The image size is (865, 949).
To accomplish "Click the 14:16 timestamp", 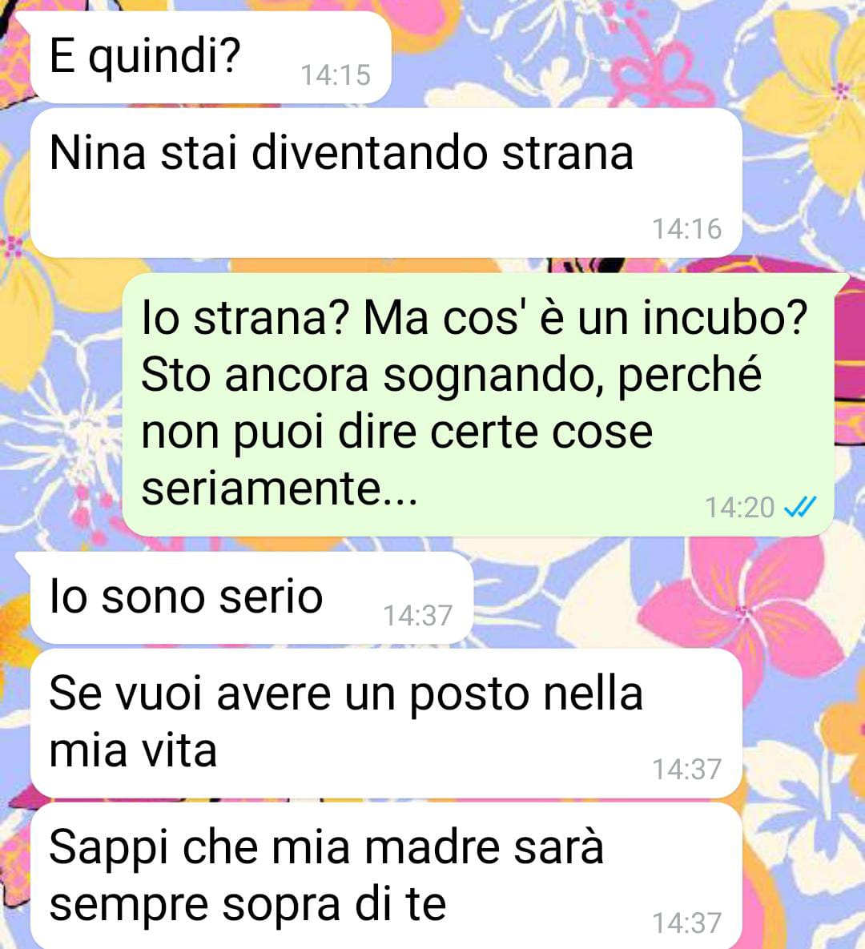I will tap(687, 229).
